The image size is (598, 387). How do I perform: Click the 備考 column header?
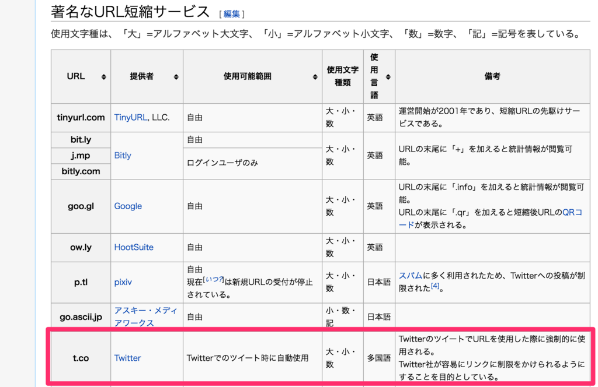click(492, 76)
